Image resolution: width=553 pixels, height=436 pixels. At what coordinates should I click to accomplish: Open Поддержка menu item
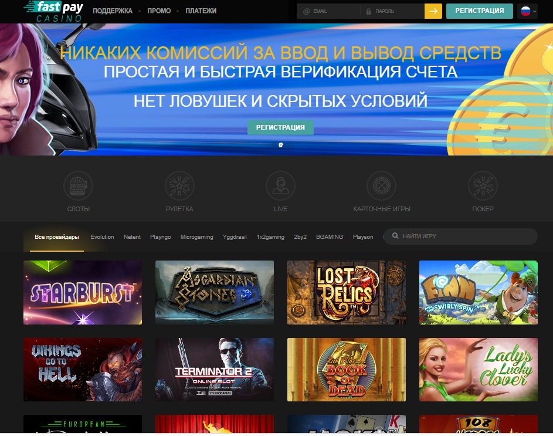(x=113, y=11)
